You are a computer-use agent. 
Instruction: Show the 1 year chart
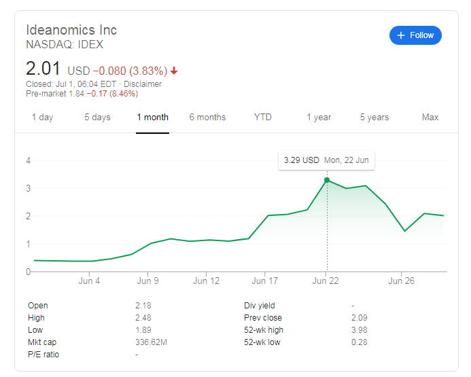point(318,118)
